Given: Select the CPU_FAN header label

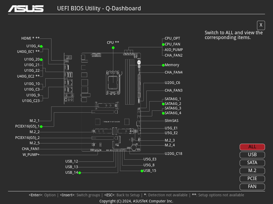Looking at the screenshot, I should [172, 44].
